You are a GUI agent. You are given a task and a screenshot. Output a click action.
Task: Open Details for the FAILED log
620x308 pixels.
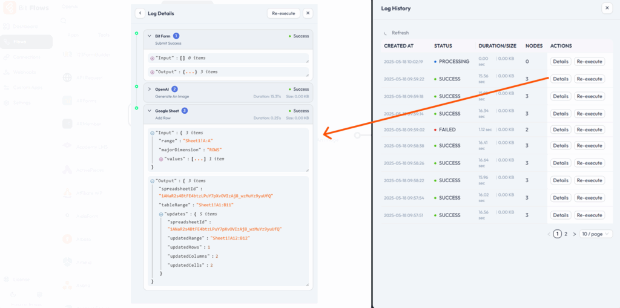pyautogui.click(x=561, y=129)
